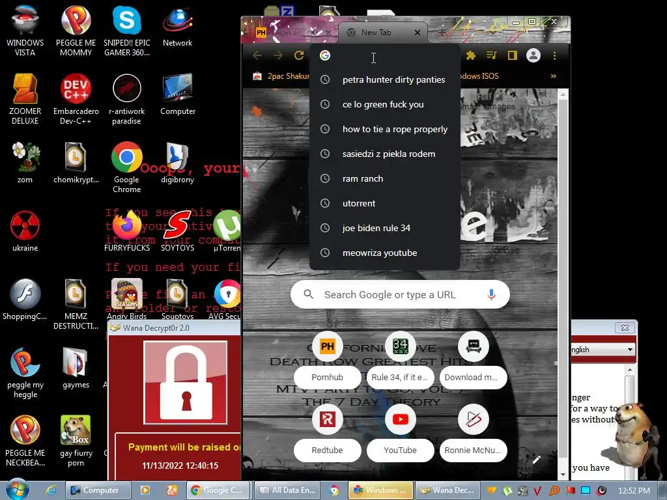
Task: Open a new Chrome tab with plus button
Action: [442, 33]
